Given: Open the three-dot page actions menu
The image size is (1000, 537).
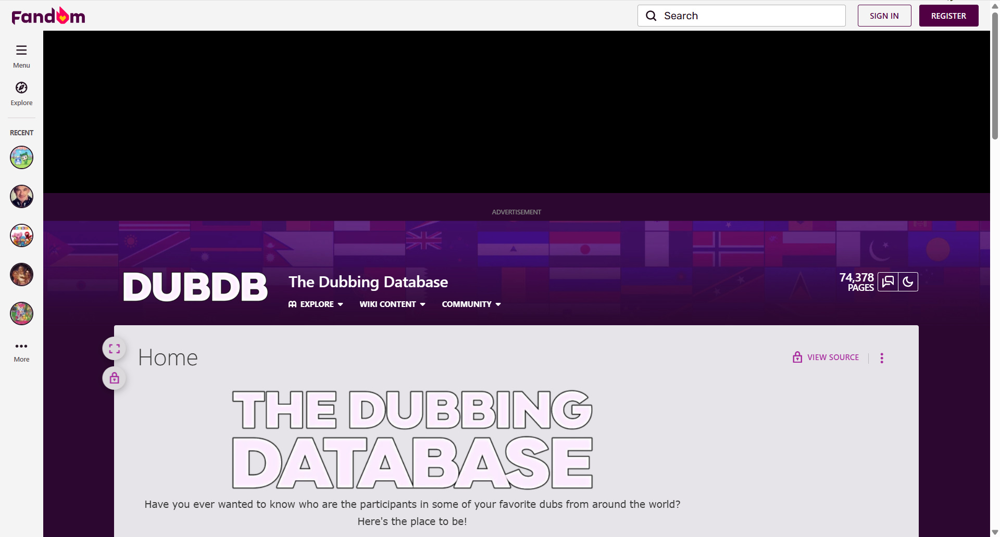Looking at the screenshot, I should (x=882, y=358).
